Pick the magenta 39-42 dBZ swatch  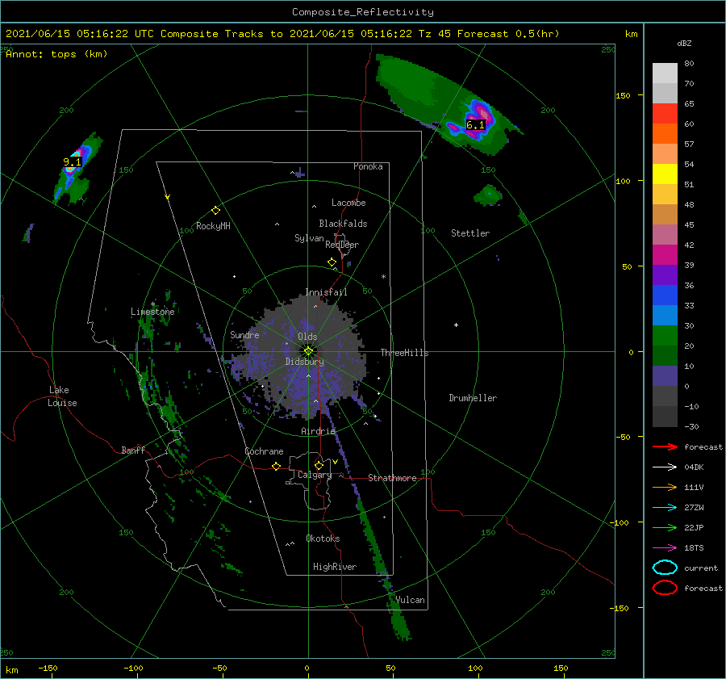click(x=665, y=255)
